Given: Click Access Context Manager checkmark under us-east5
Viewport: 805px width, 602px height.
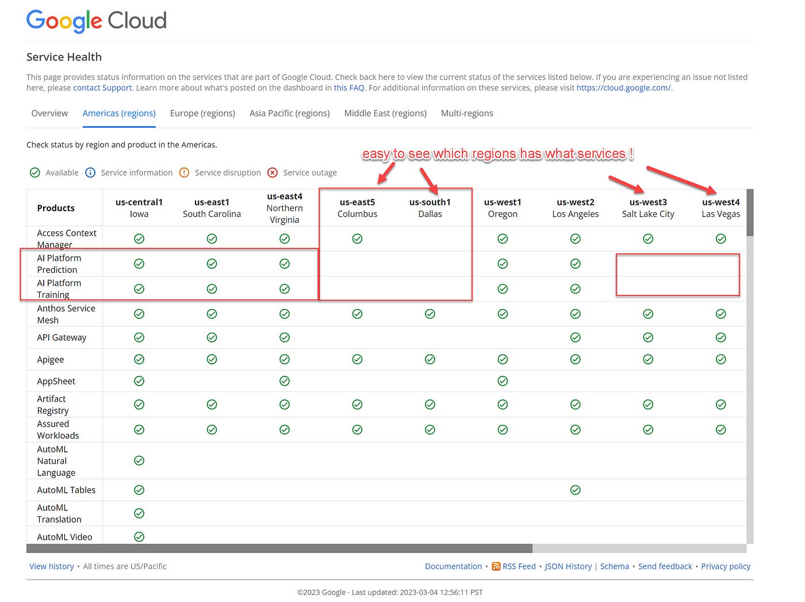Looking at the screenshot, I should pos(357,239).
